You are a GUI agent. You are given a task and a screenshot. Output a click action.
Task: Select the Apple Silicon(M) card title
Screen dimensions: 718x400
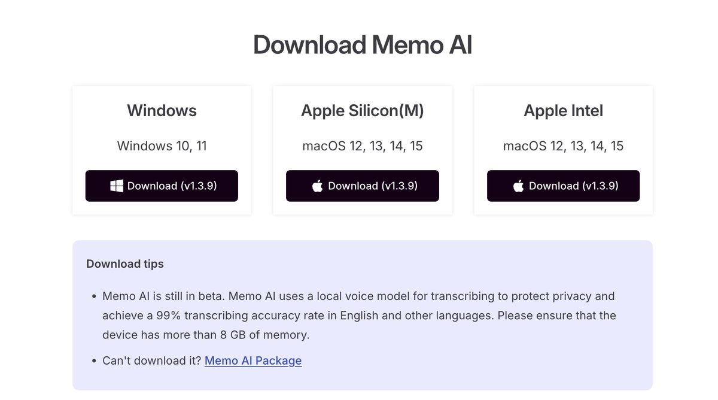click(363, 111)
